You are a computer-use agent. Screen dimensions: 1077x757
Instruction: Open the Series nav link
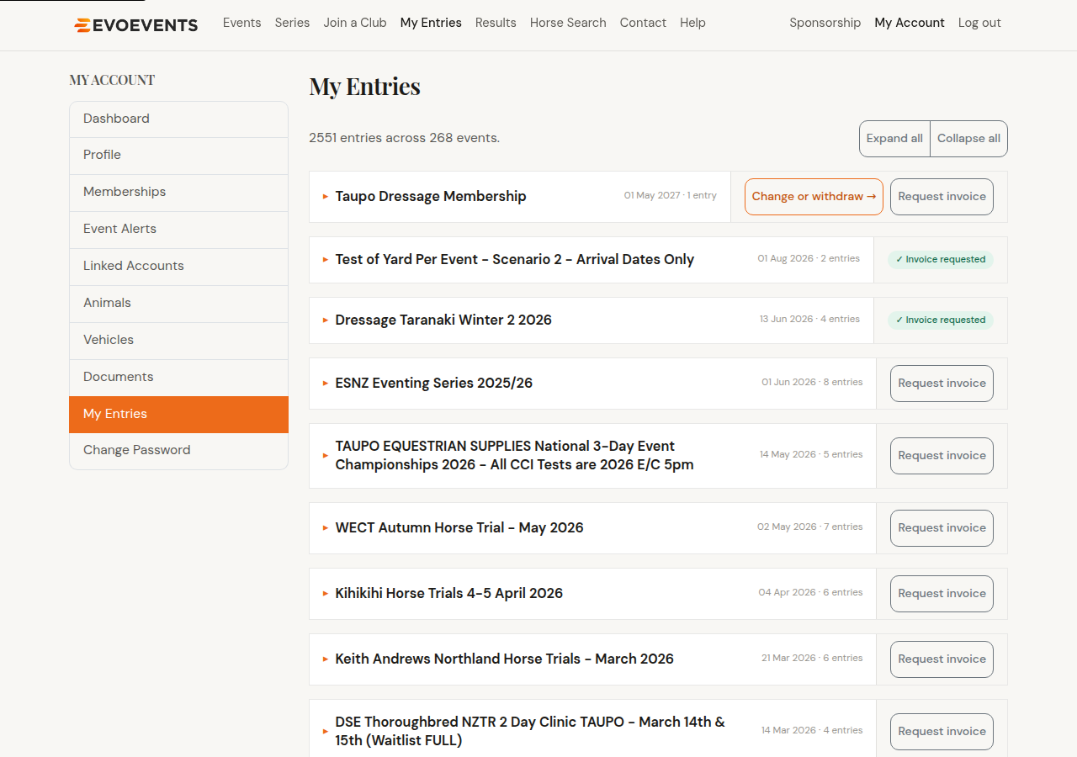point(292,23)
